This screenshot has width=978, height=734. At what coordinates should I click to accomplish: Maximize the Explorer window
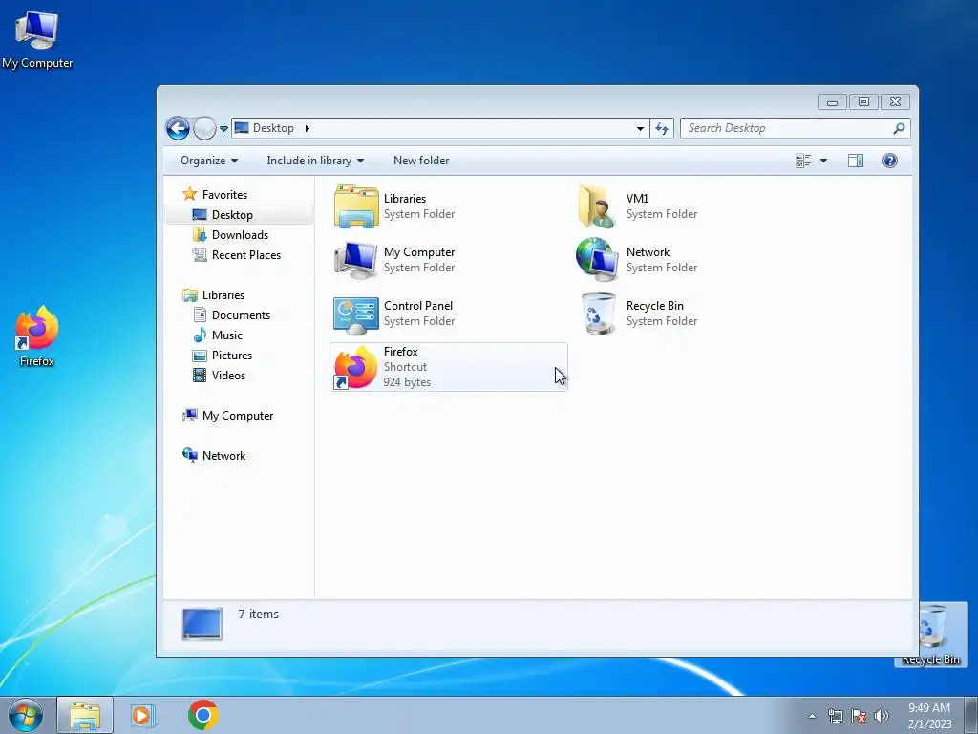click(863, 101)
